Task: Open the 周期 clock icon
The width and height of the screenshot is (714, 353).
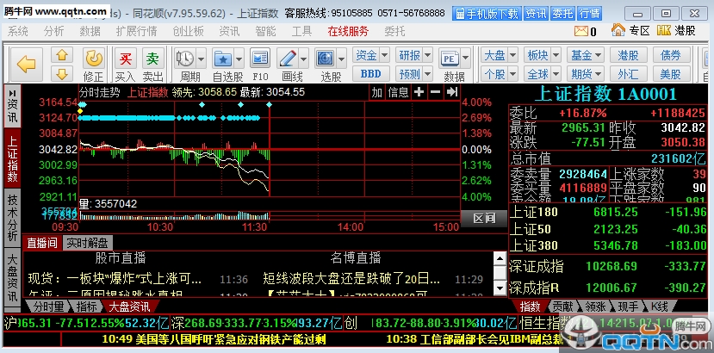Action: click(x=185, y=59)
